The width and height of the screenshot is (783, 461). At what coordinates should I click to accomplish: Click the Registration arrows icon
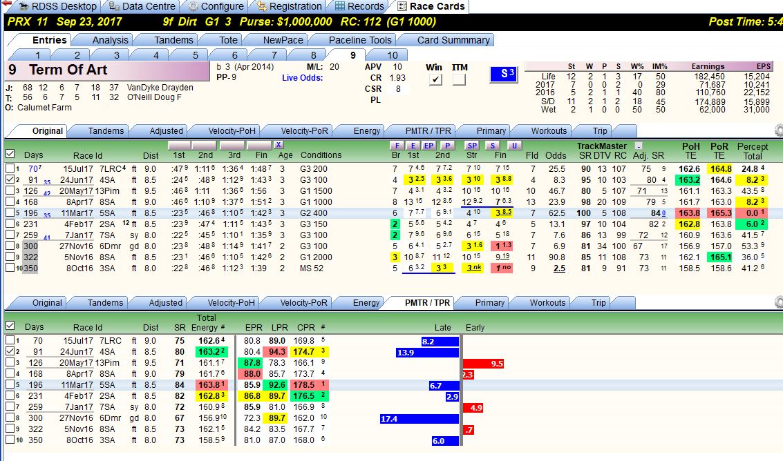(x=262, y=6)
